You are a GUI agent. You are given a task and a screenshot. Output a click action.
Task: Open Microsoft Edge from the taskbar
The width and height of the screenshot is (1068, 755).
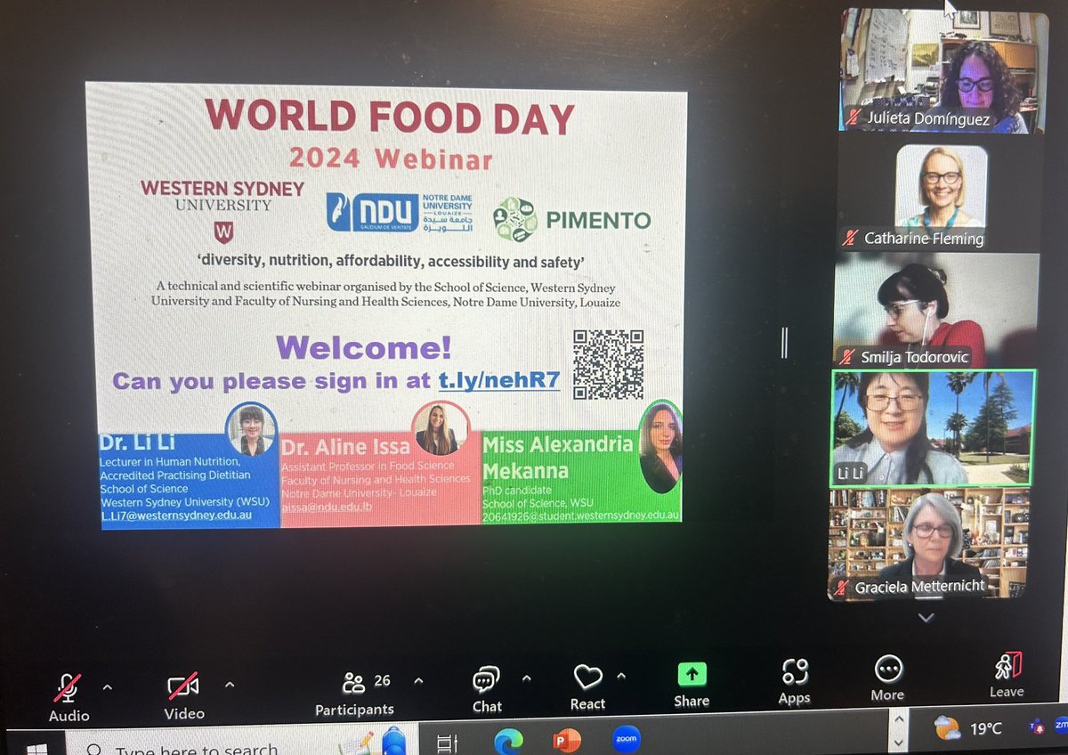(x=507, y=740)
